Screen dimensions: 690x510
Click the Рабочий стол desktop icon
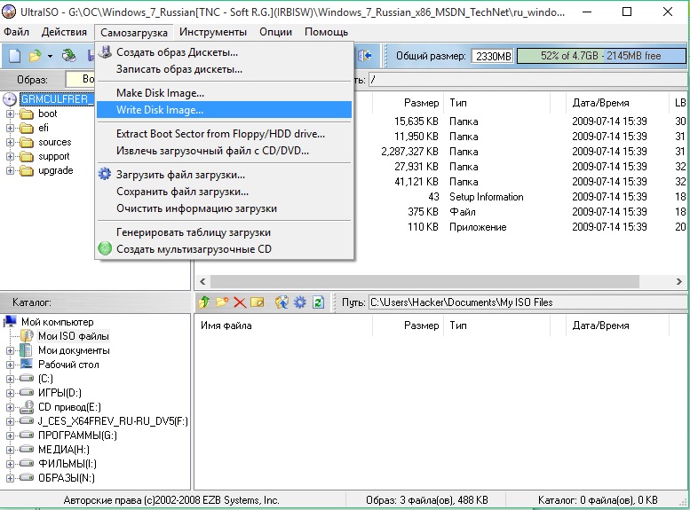tap(27, 365)
